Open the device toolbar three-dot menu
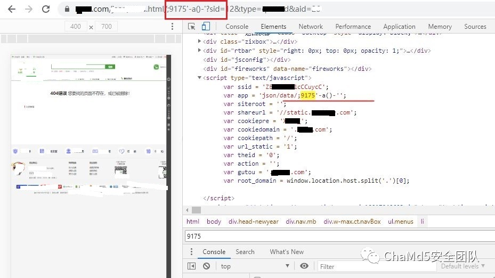The height and width of the screenshot is (278, 495). [172, 27]
